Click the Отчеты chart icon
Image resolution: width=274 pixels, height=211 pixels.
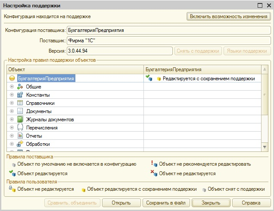pos(20,136)
